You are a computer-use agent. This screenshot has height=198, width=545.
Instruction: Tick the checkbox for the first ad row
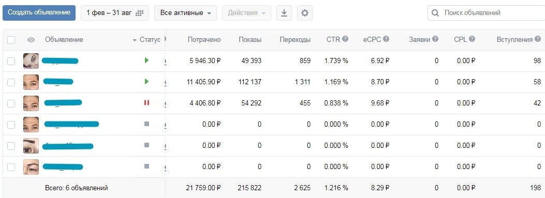[x=11, y=61]
